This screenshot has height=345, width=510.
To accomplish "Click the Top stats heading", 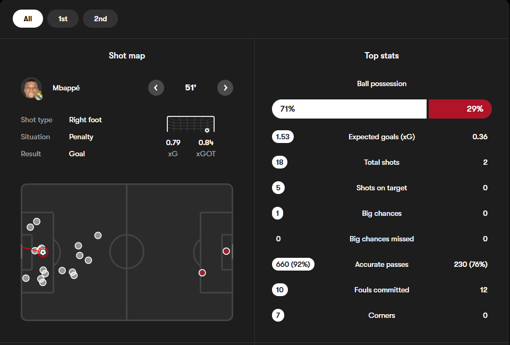I will click(381, 56).
